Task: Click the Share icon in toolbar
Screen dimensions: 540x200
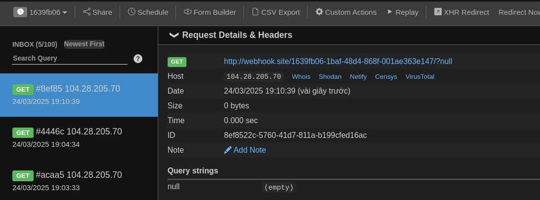Action: tap(87, 12)
